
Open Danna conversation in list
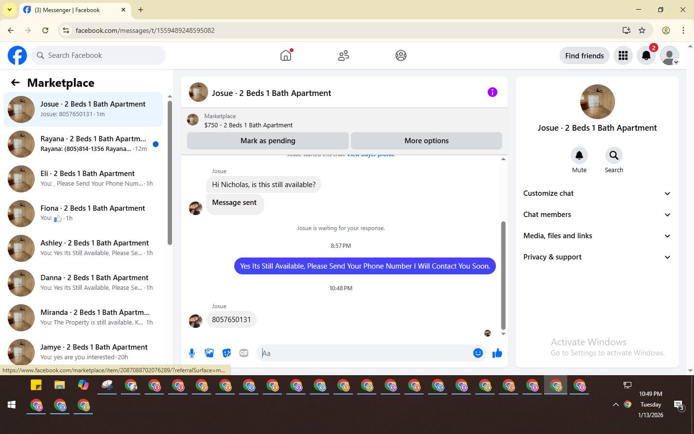pos(83,283)
